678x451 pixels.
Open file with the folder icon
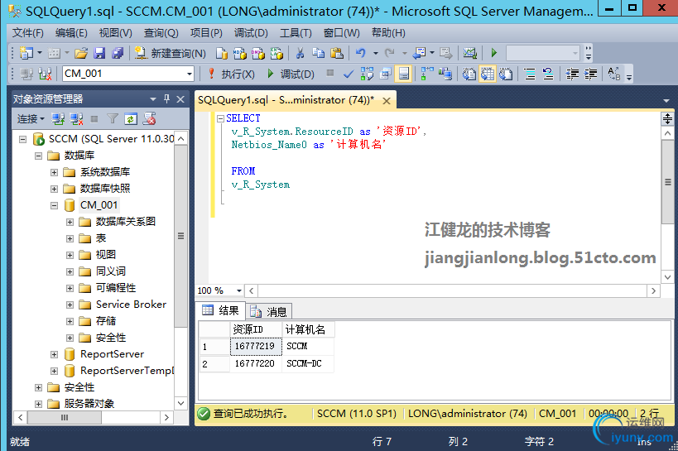[80, 53]
